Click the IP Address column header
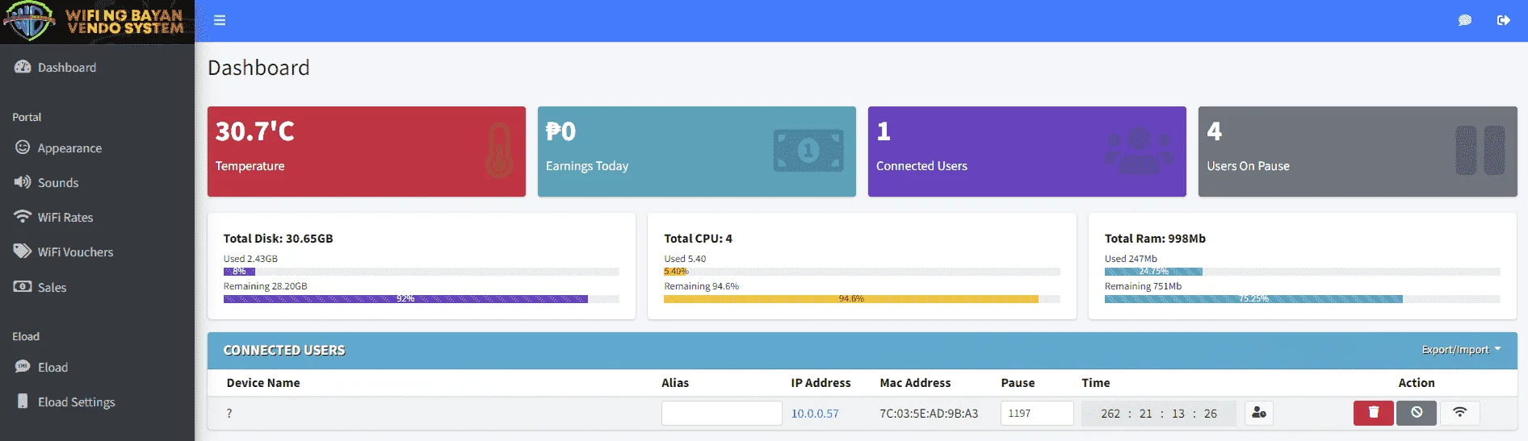The height and width of the screenshot is (441, 1528). [x=821, y=383]
